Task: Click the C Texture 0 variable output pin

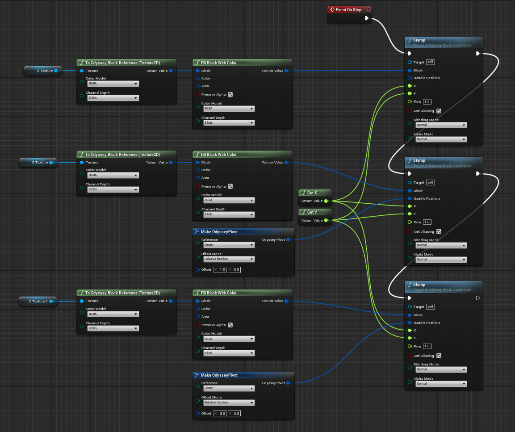Action: click(51, 301)
